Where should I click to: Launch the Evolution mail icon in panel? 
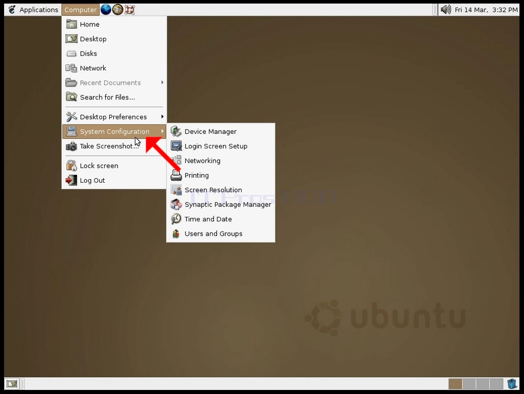[117, 10]
